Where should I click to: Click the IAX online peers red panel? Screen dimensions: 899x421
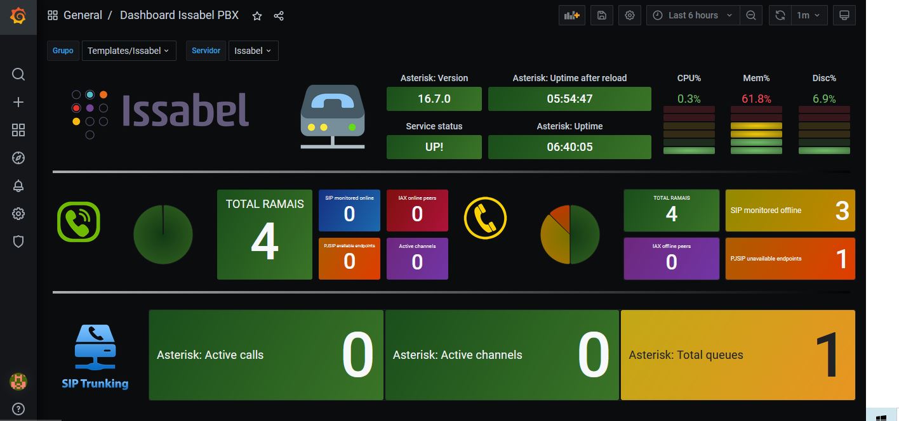[x=417, y=210]
